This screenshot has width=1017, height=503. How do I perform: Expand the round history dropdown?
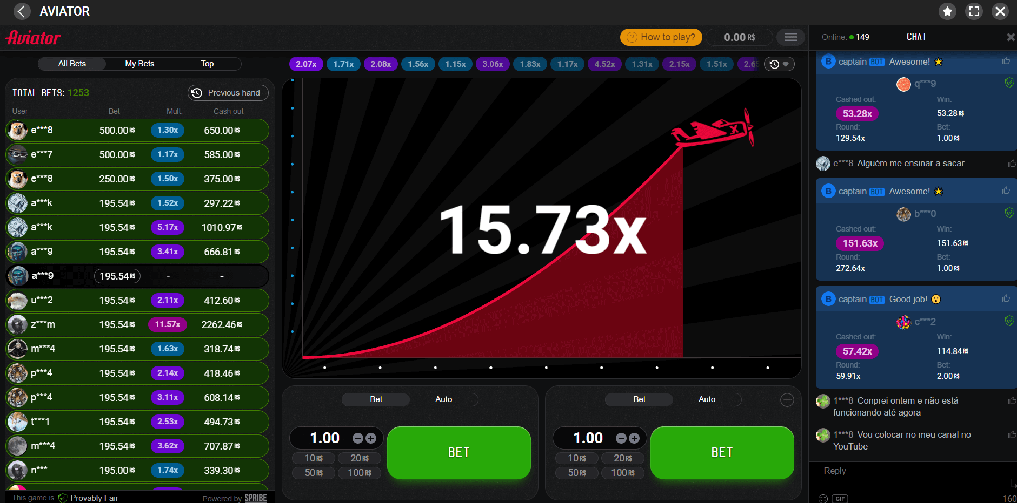pos(779,64)
